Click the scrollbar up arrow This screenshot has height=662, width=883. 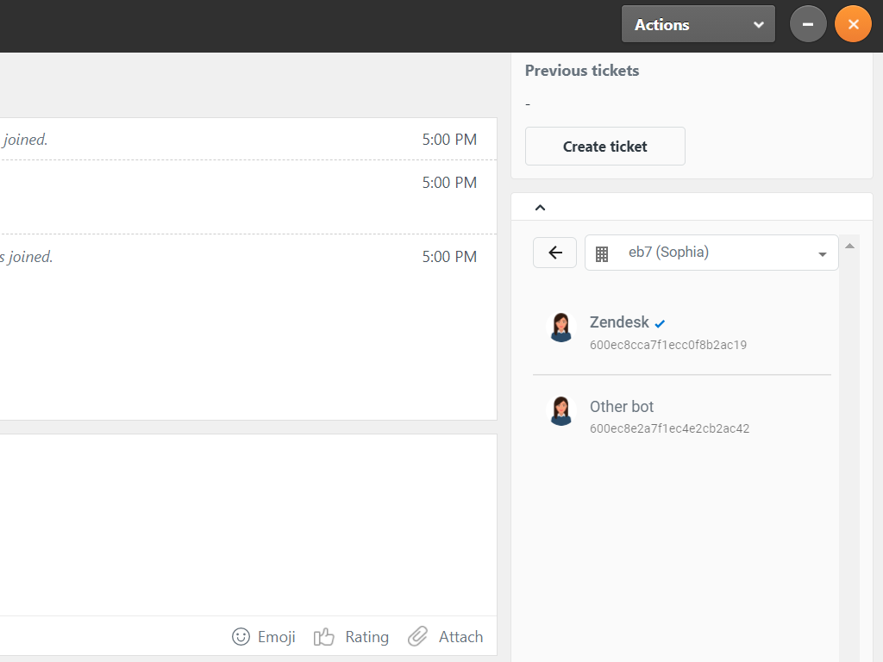(x=849, y=247)
